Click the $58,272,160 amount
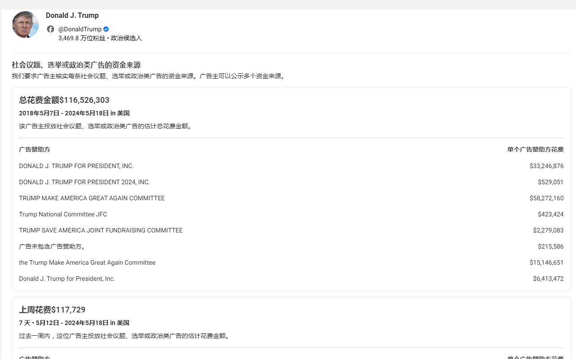Viewport: 576px width, 359px height. (546, 198)
